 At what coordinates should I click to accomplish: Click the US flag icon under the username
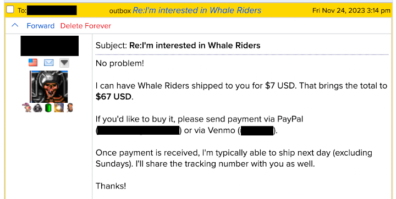pos(33,62)
